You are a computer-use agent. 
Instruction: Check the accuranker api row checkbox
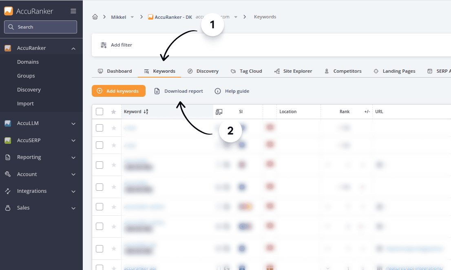(99, 268)
